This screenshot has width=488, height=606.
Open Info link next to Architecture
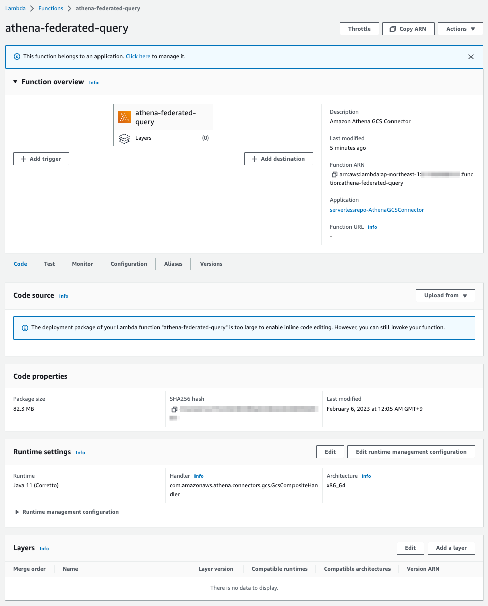tap(366, 476)
